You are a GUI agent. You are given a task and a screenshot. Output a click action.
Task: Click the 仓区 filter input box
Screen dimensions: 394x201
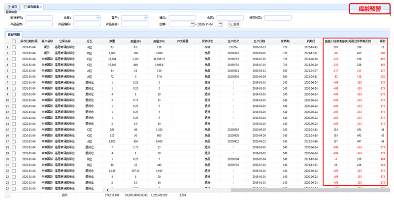(x=230, y=18)
